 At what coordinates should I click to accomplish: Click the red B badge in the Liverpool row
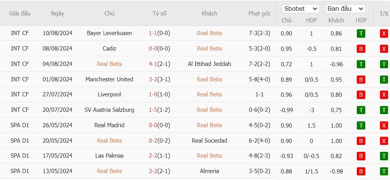361,95
